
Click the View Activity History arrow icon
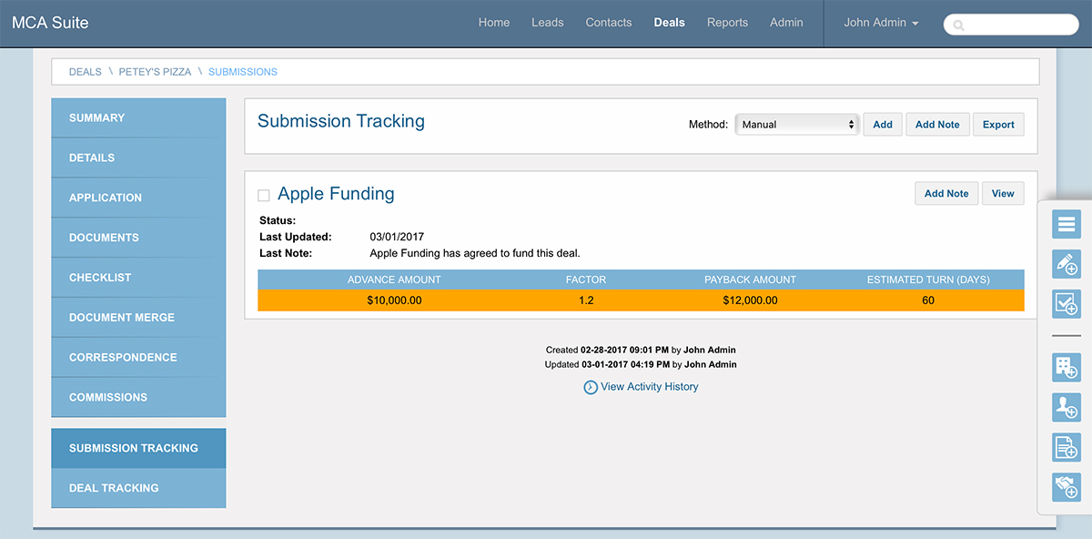pyautogui.click(x=591, y=387)
